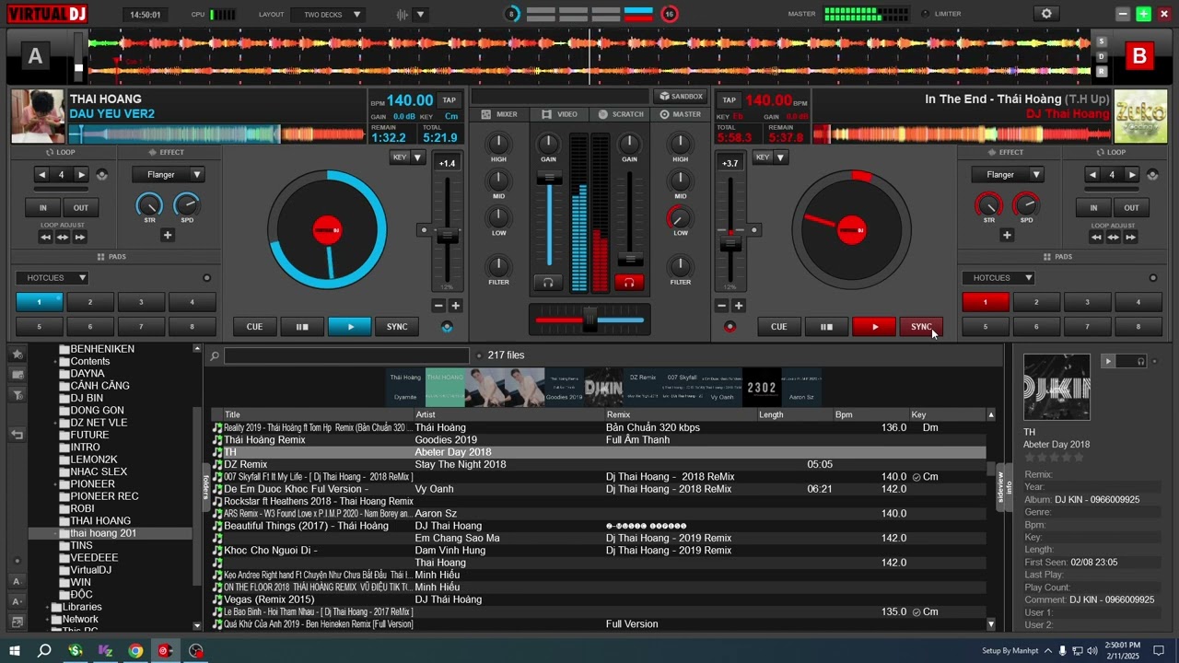
Task: Open the TWO DECKS layout dropdown
Action: 328,15
